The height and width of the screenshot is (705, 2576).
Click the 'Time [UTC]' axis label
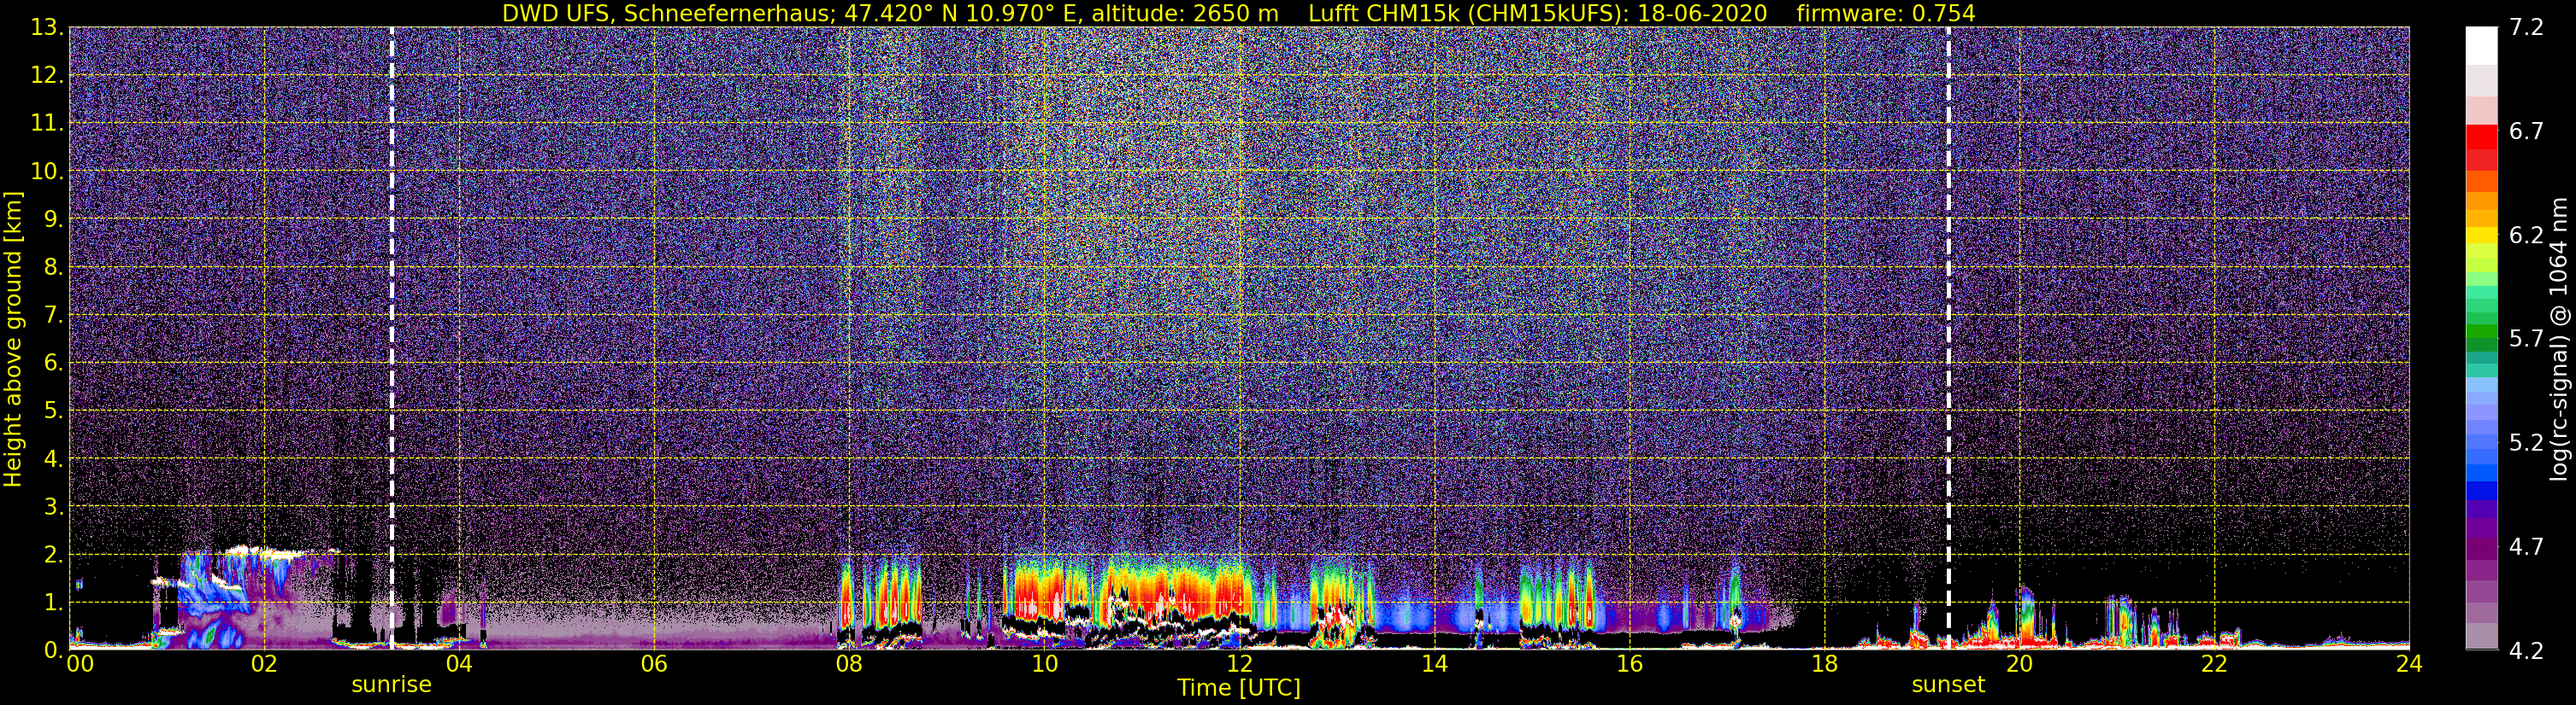(x=1239, y=688)
